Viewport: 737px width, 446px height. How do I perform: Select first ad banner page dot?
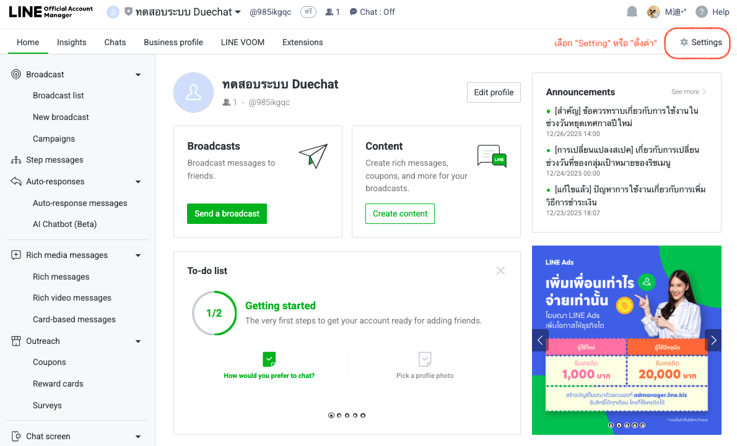[611, 426]
